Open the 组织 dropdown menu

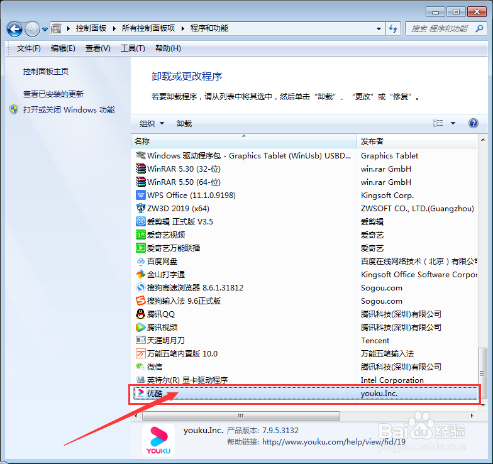pyautogui.click(x=152, y=123)
